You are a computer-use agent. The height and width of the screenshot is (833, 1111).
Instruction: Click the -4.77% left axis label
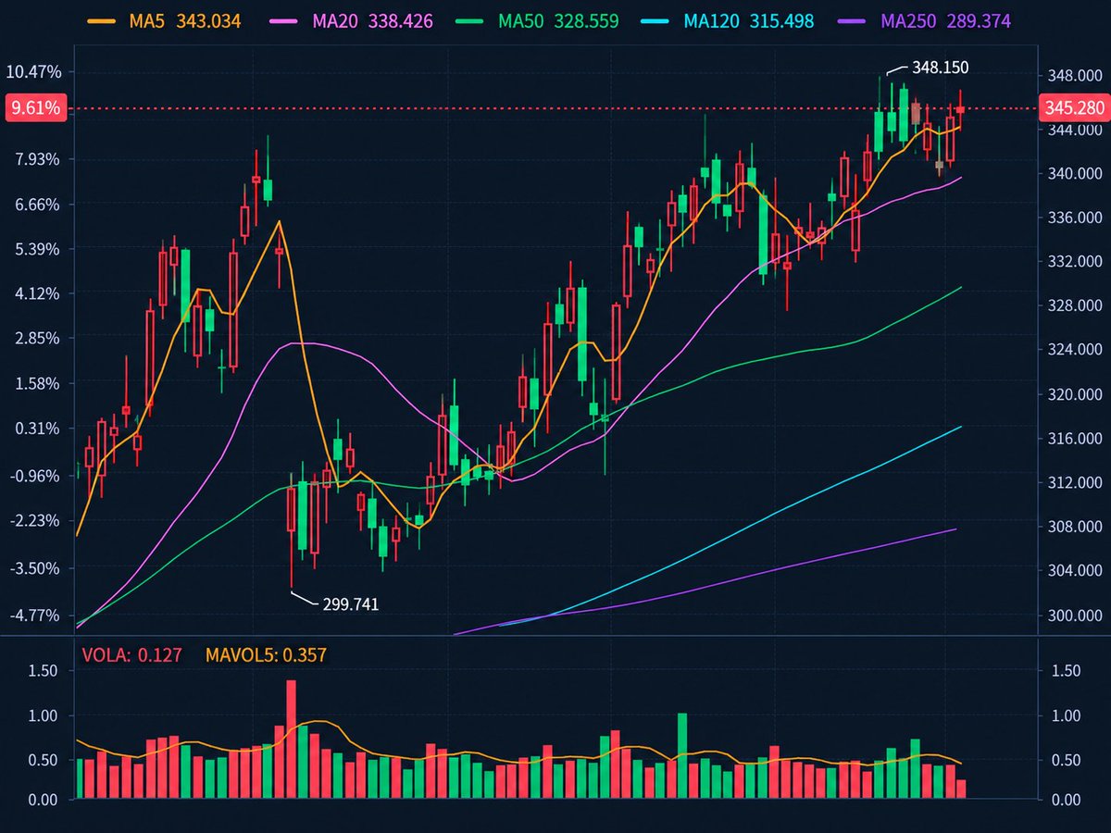35,615
